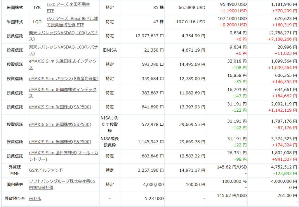Open eMAXIS Slim 米国株式(S&P500) link in 641,890 口 row
Image resolution: width=299 pixels, height=207 pixels.
tap(60, 107)
